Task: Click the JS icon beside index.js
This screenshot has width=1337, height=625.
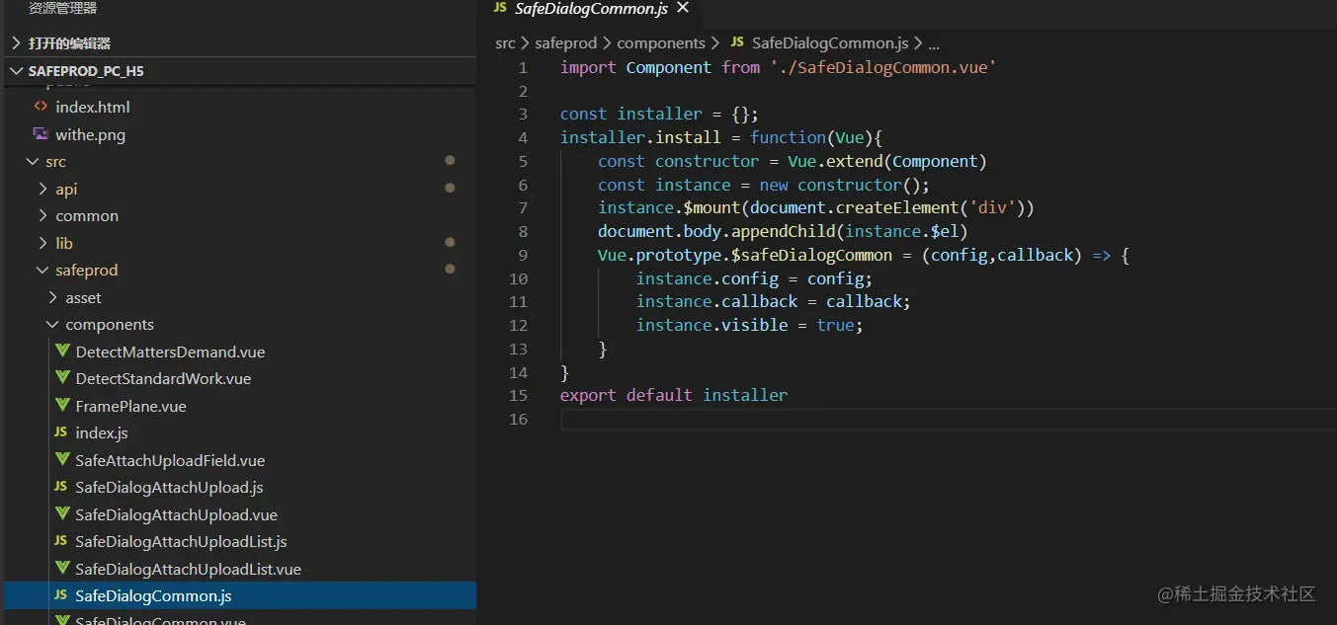Action: (x=61, y=432)
